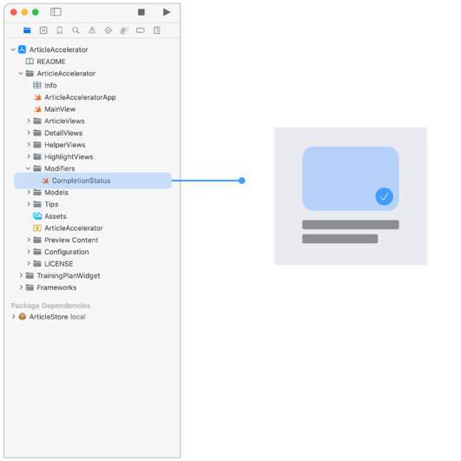461x461 pixels.
Task: Expand the Preview Content folder
Action: coord(29,240)
